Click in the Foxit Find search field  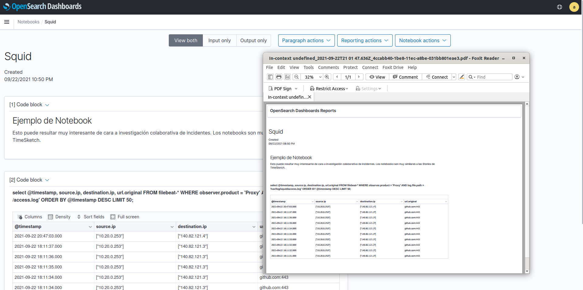[x=493, y=77]
